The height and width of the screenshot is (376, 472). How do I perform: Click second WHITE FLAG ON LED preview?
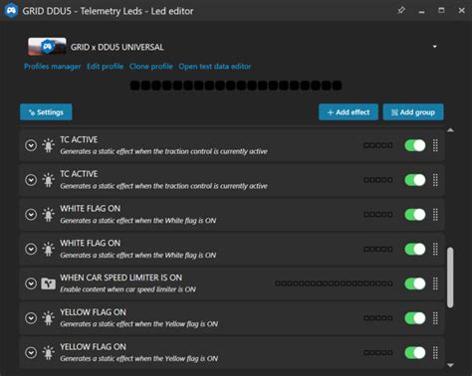[378, 249]
